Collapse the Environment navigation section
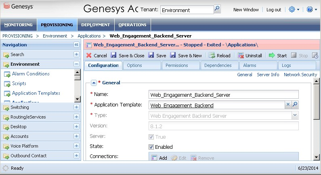This screenshot has height=175, width=321. pos(76,64)
